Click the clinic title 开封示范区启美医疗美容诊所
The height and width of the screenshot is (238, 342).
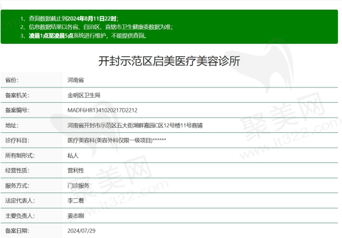point(169,61)
